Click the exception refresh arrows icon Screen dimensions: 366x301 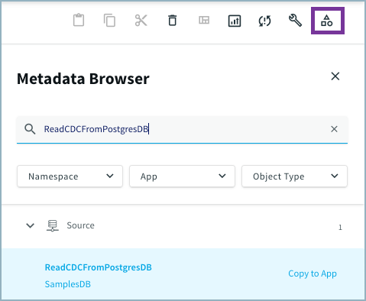(264, 21)
